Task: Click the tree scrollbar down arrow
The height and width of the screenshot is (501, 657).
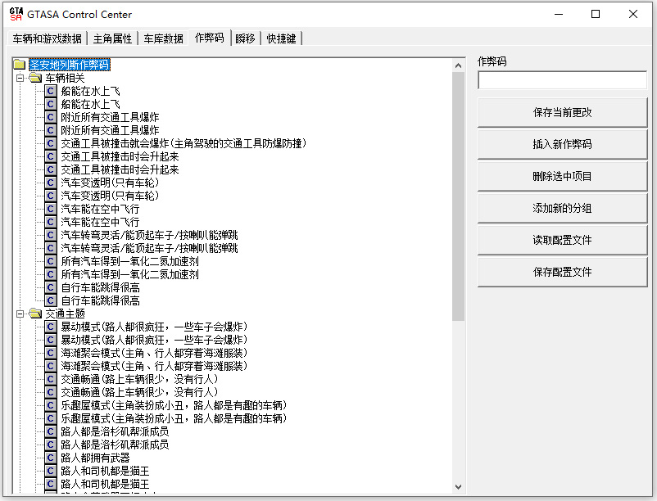Action: (x=459, y=487)
